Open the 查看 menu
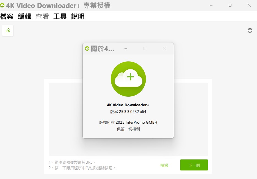 tap(42, 17)
